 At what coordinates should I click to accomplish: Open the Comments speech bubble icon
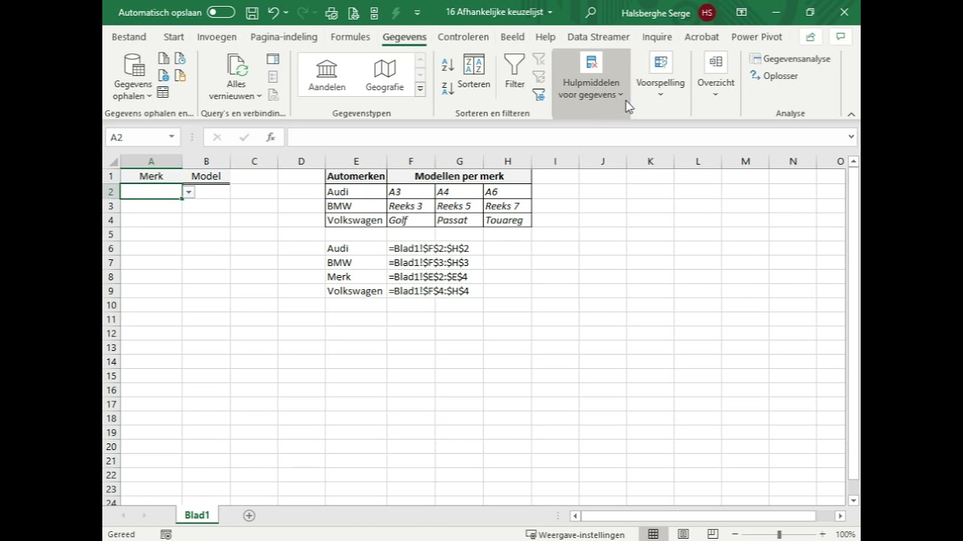click(x=840, y=37)
